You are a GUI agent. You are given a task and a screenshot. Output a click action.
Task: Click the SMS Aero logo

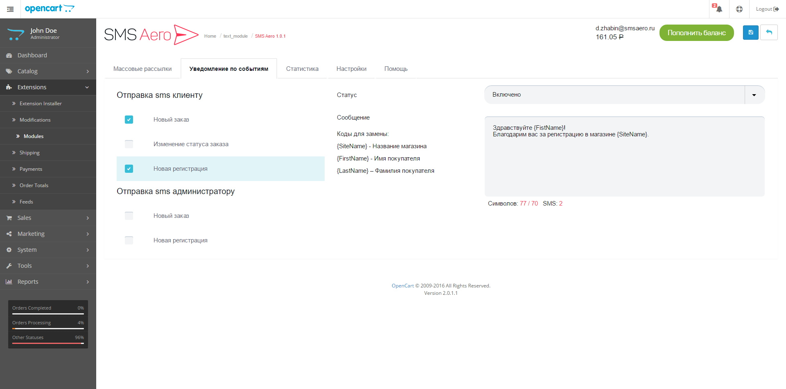pos(151,35)
